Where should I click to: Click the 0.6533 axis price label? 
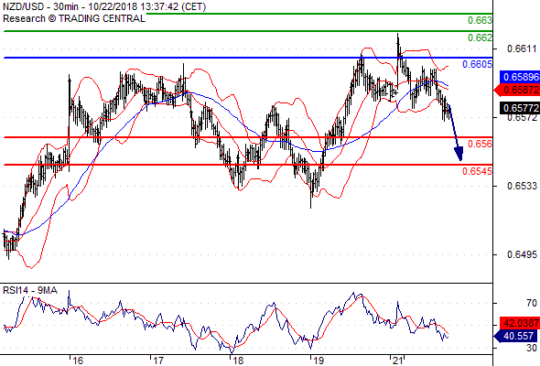(522, 187)
